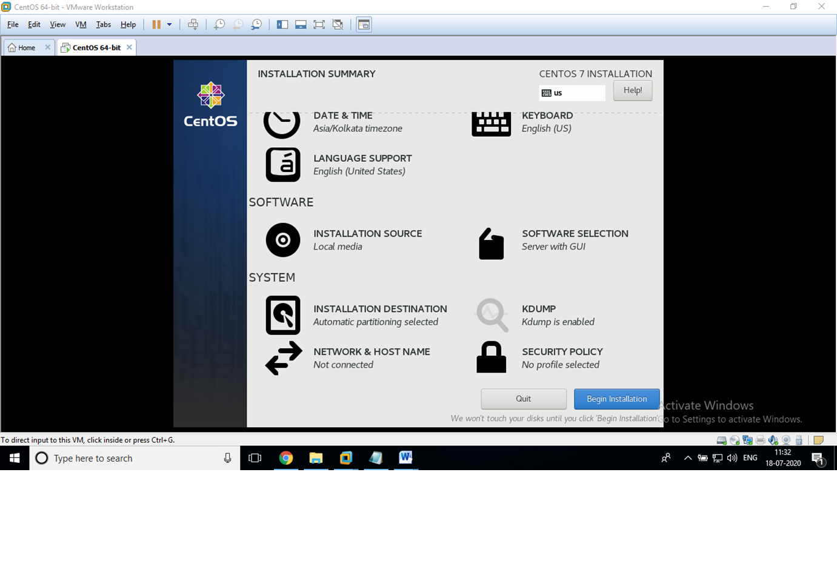Select the Take Snapshot icon
837x578 pixels.
point(219,24)
